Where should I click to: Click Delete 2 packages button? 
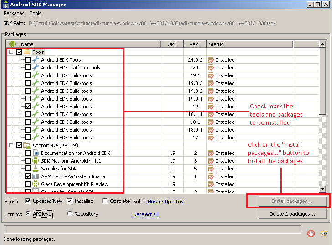point(292,214)
